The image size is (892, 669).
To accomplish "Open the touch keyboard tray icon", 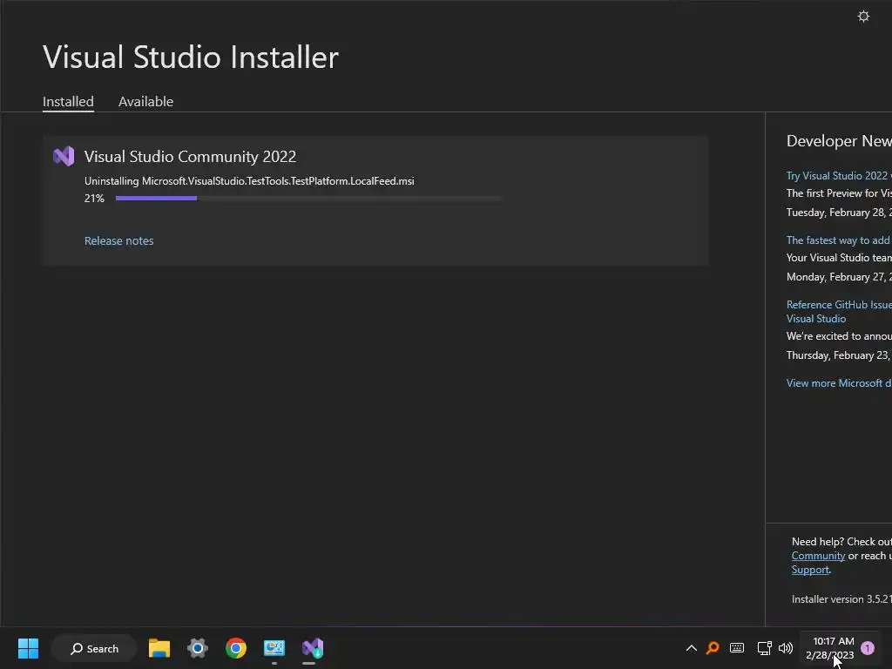I will 737,648.
